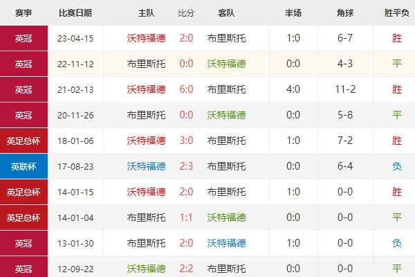415x277 pixels.
Task: Click the 胜平负 column header
Action: (x=396, y=13)
